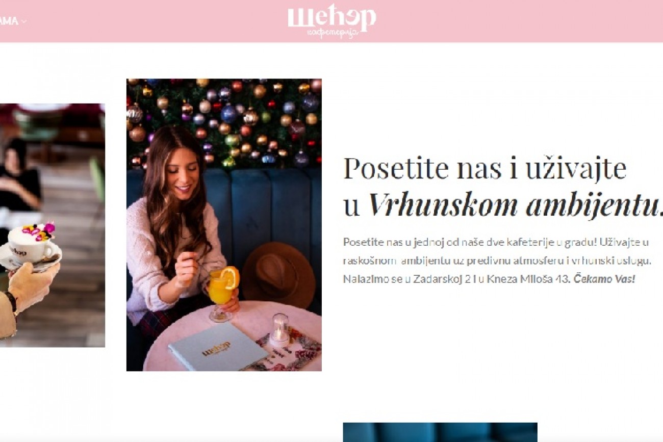Viewport: 663px width, 442px height.
Task: Open the photo of the woman with the orange drink
Action: click(x=224, y=225)
